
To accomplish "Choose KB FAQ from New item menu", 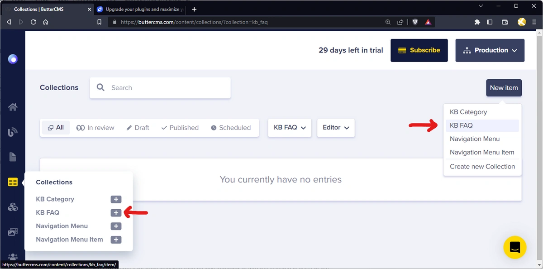I will [482, 125].
